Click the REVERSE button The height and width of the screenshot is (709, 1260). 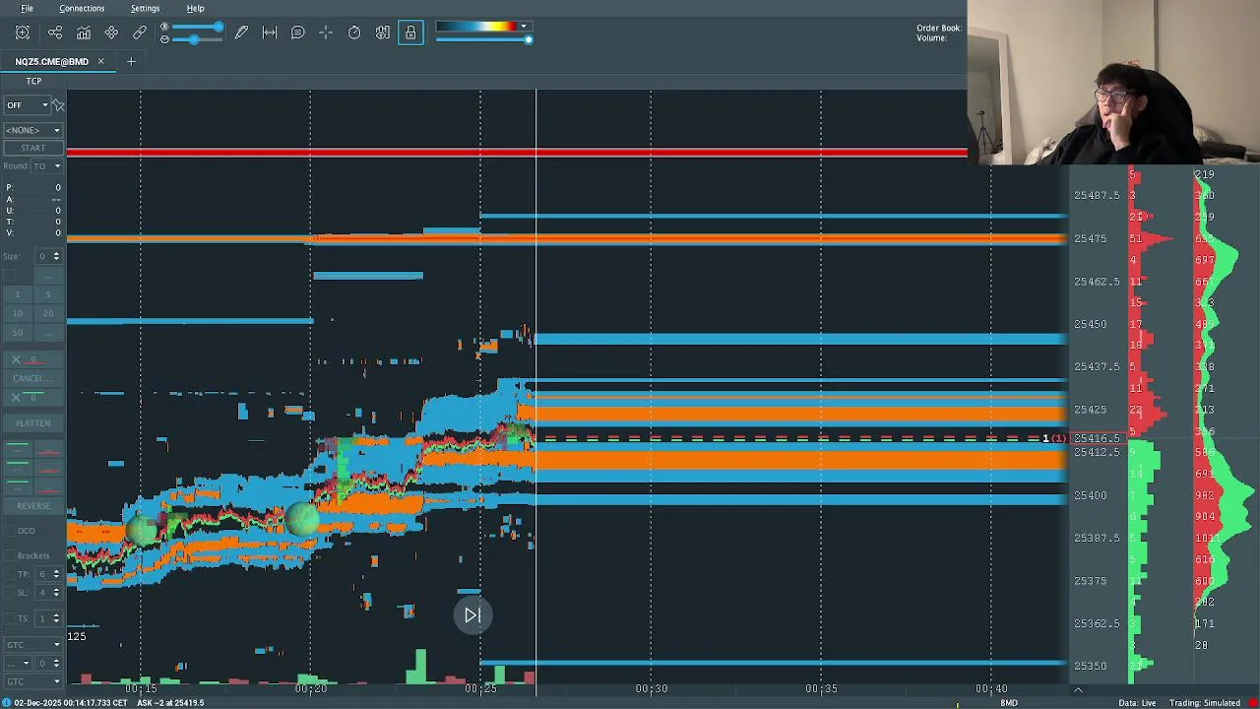tap(32, 505)
